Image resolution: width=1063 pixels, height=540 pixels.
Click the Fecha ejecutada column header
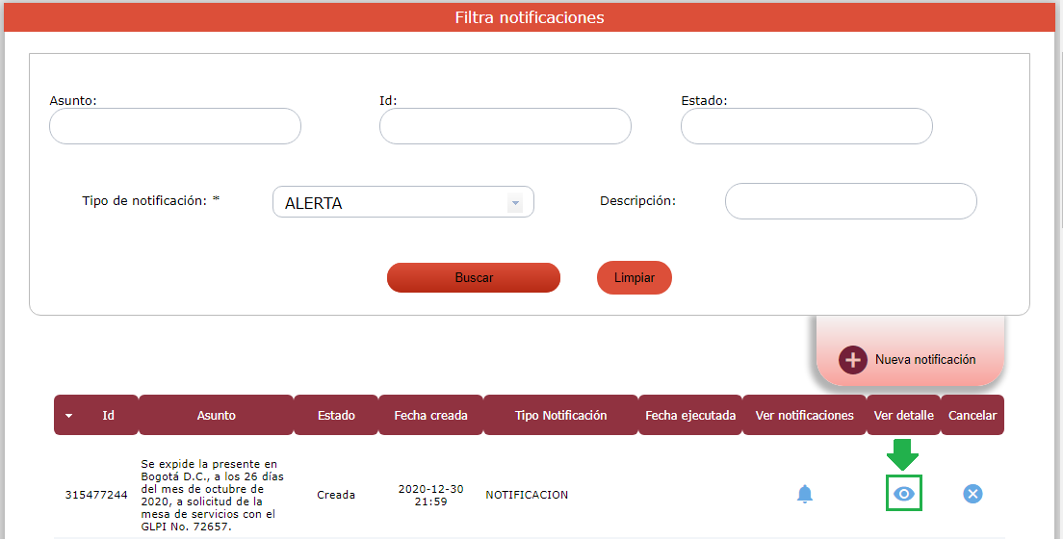pos(690,416)
